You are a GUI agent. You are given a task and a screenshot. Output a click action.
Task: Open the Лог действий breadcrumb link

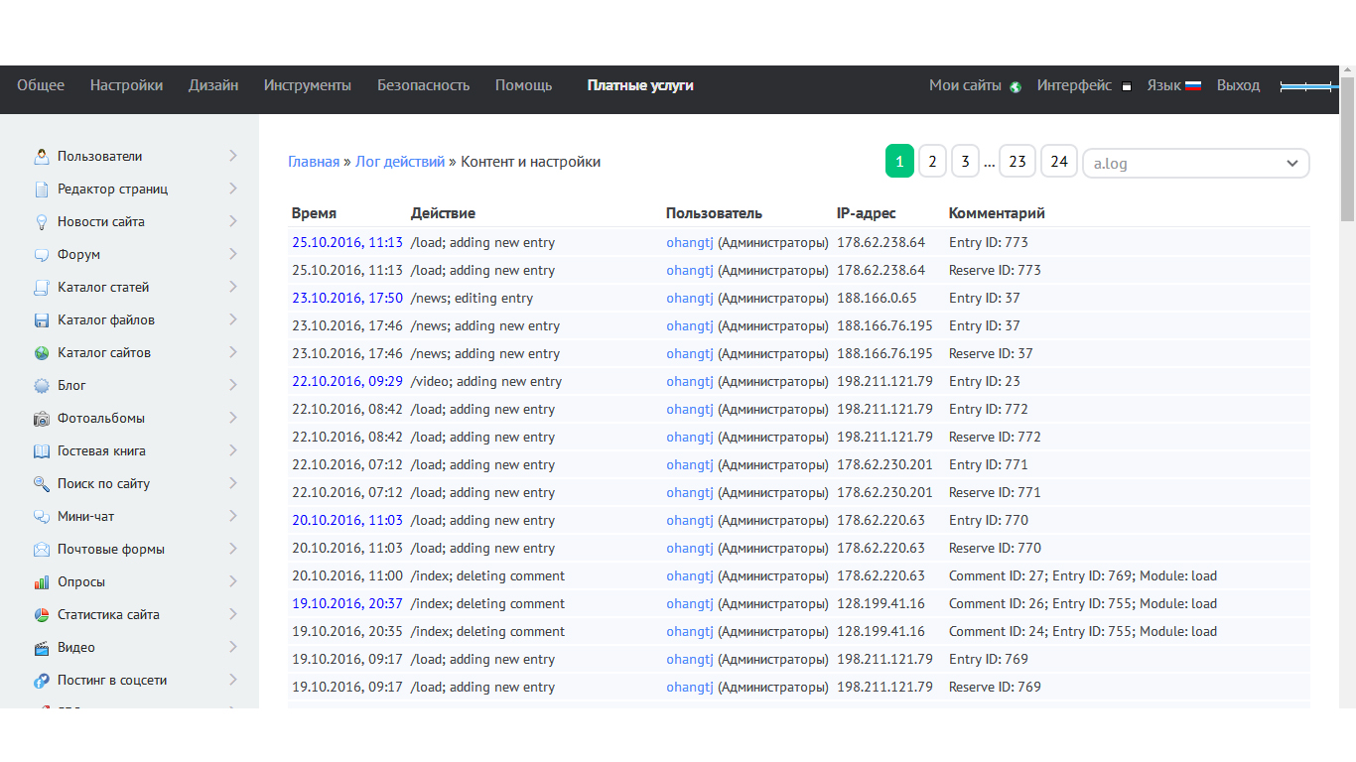click(400, 162)
